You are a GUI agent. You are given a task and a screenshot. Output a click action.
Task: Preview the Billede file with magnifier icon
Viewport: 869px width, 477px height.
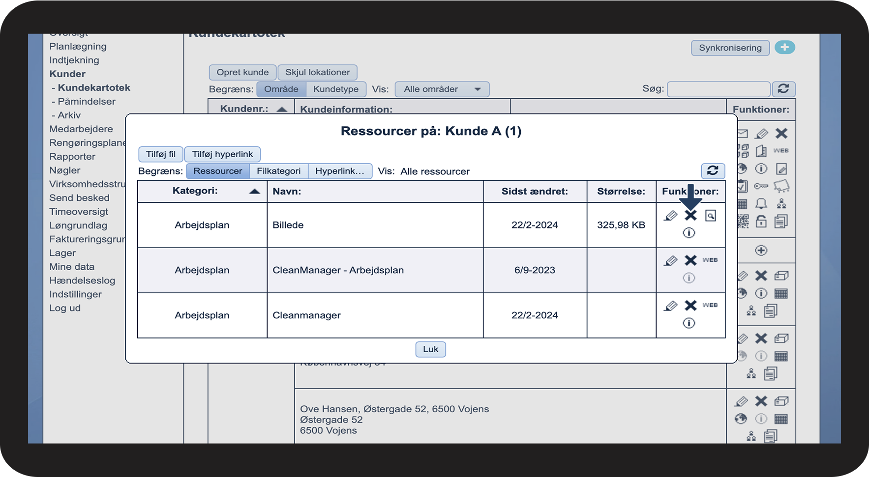click(x=710, y=216)
